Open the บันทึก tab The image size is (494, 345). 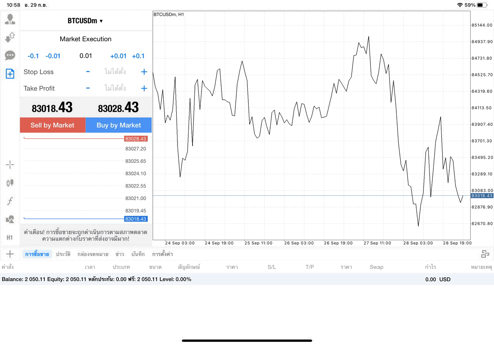pyautogui.click(x=138, y=254)
